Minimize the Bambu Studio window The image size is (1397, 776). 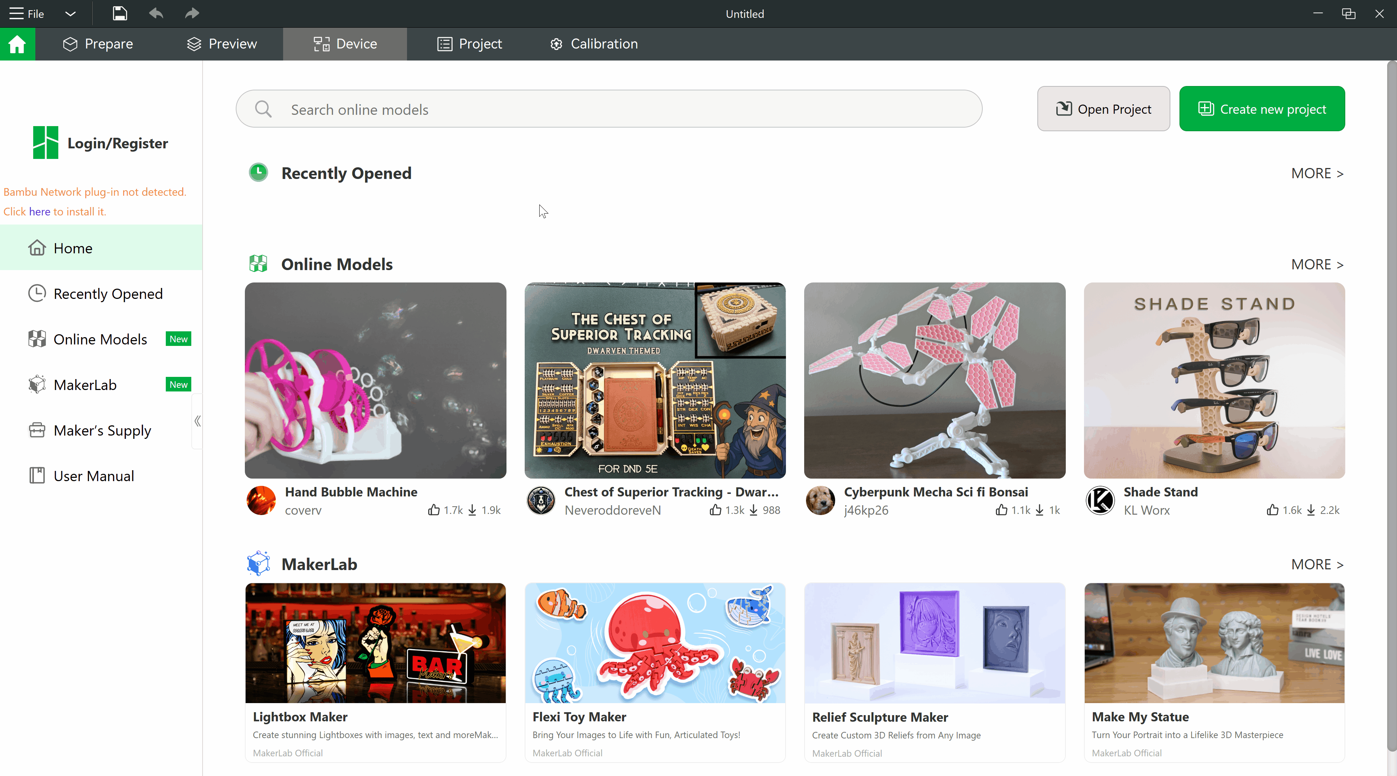(1318, 13)
